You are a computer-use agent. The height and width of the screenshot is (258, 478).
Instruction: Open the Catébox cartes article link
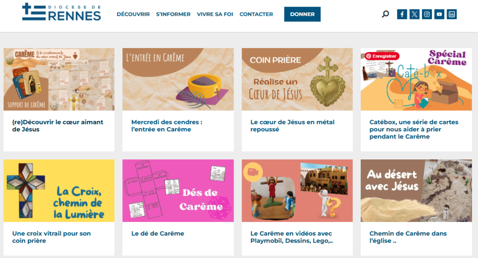click(x=414, y=129)
